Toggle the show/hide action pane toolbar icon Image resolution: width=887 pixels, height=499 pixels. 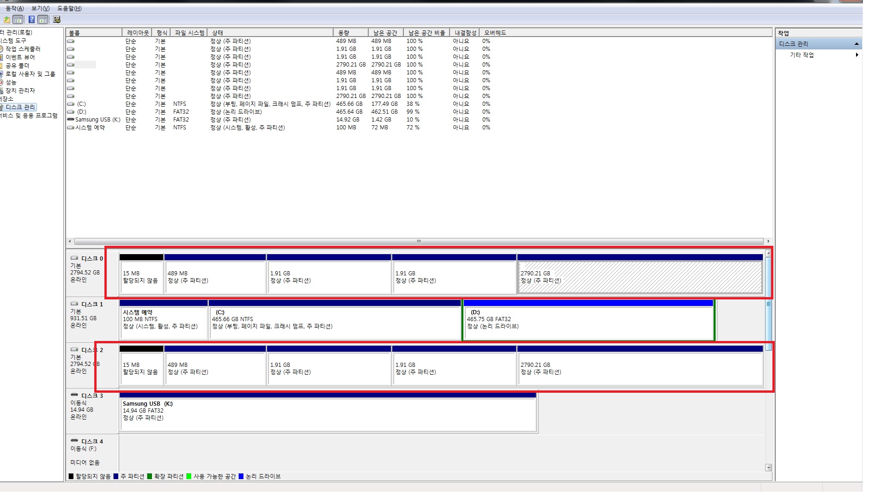pyautogui.click(x=43, y=19)
